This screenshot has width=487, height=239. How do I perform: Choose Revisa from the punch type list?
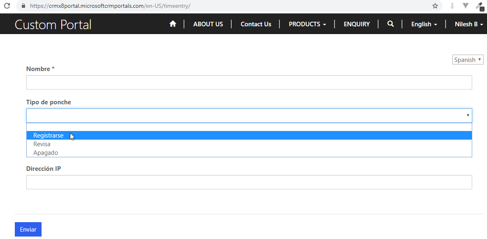tap(42, 144)
